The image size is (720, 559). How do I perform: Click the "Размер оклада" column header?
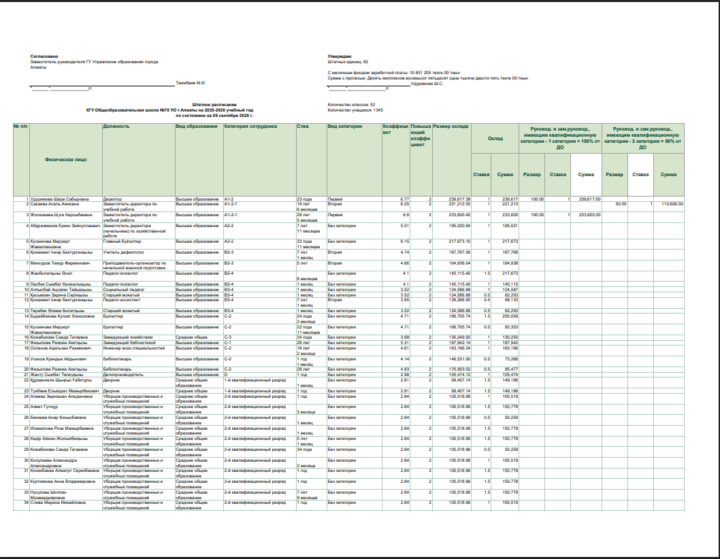[x=451, y=126]
